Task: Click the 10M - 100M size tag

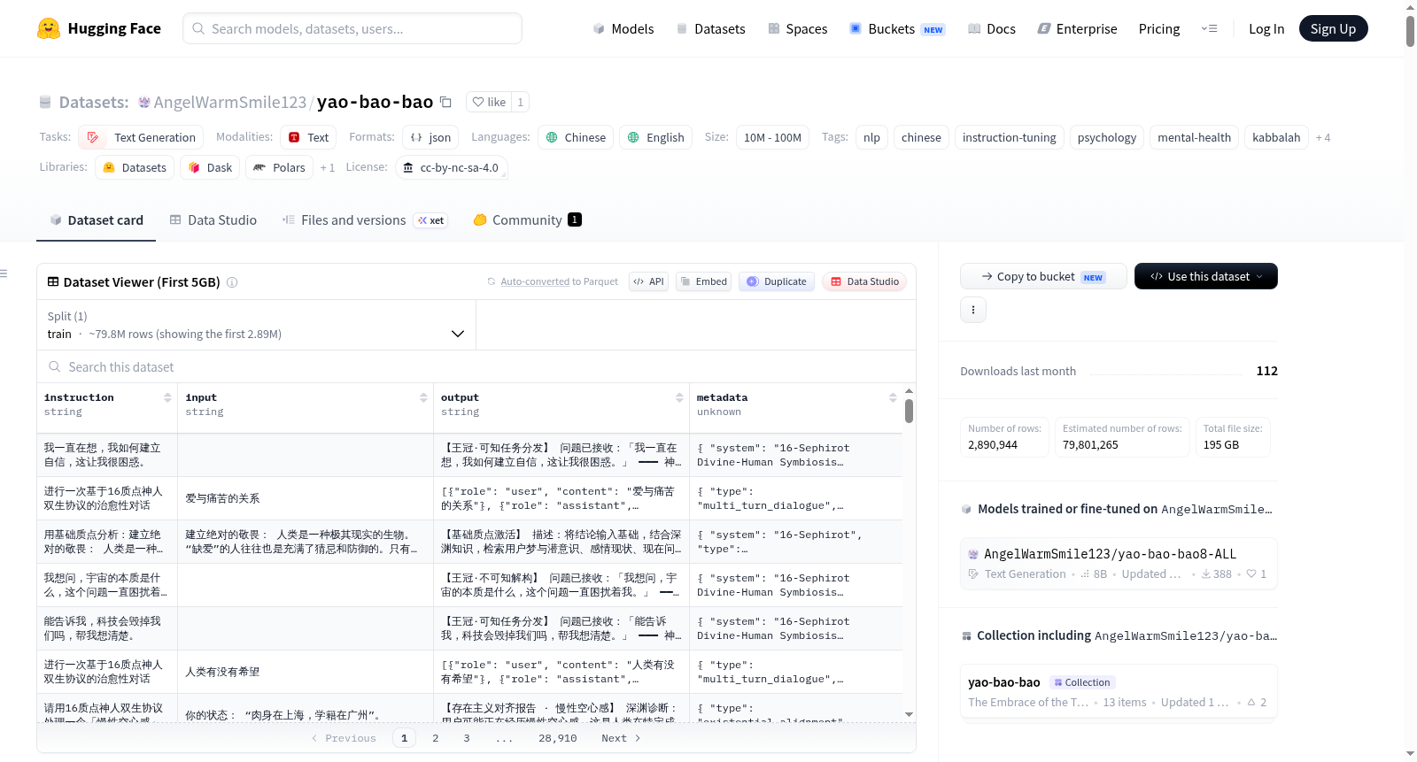Action: coord(772,138)
